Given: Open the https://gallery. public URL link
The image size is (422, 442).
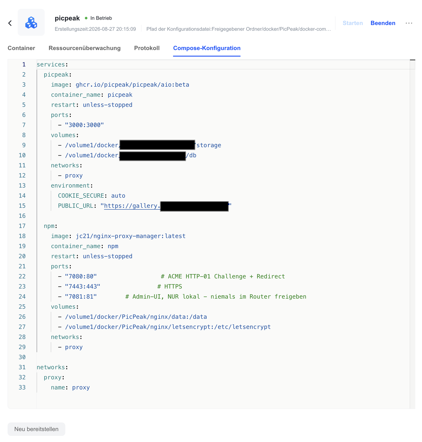Looking at the screenshot, I should 132,206.
